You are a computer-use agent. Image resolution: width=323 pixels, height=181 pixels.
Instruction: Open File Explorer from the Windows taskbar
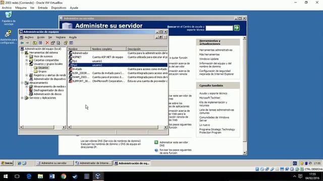click(x=40, y=176)
